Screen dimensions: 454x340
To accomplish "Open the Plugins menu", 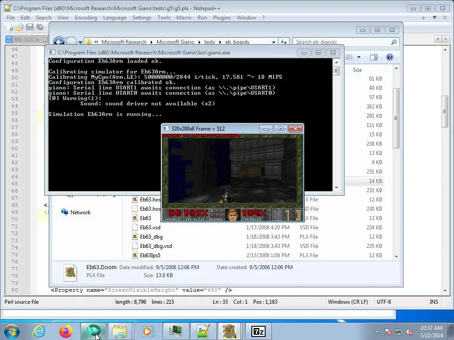I will click(x=222, y=18).
